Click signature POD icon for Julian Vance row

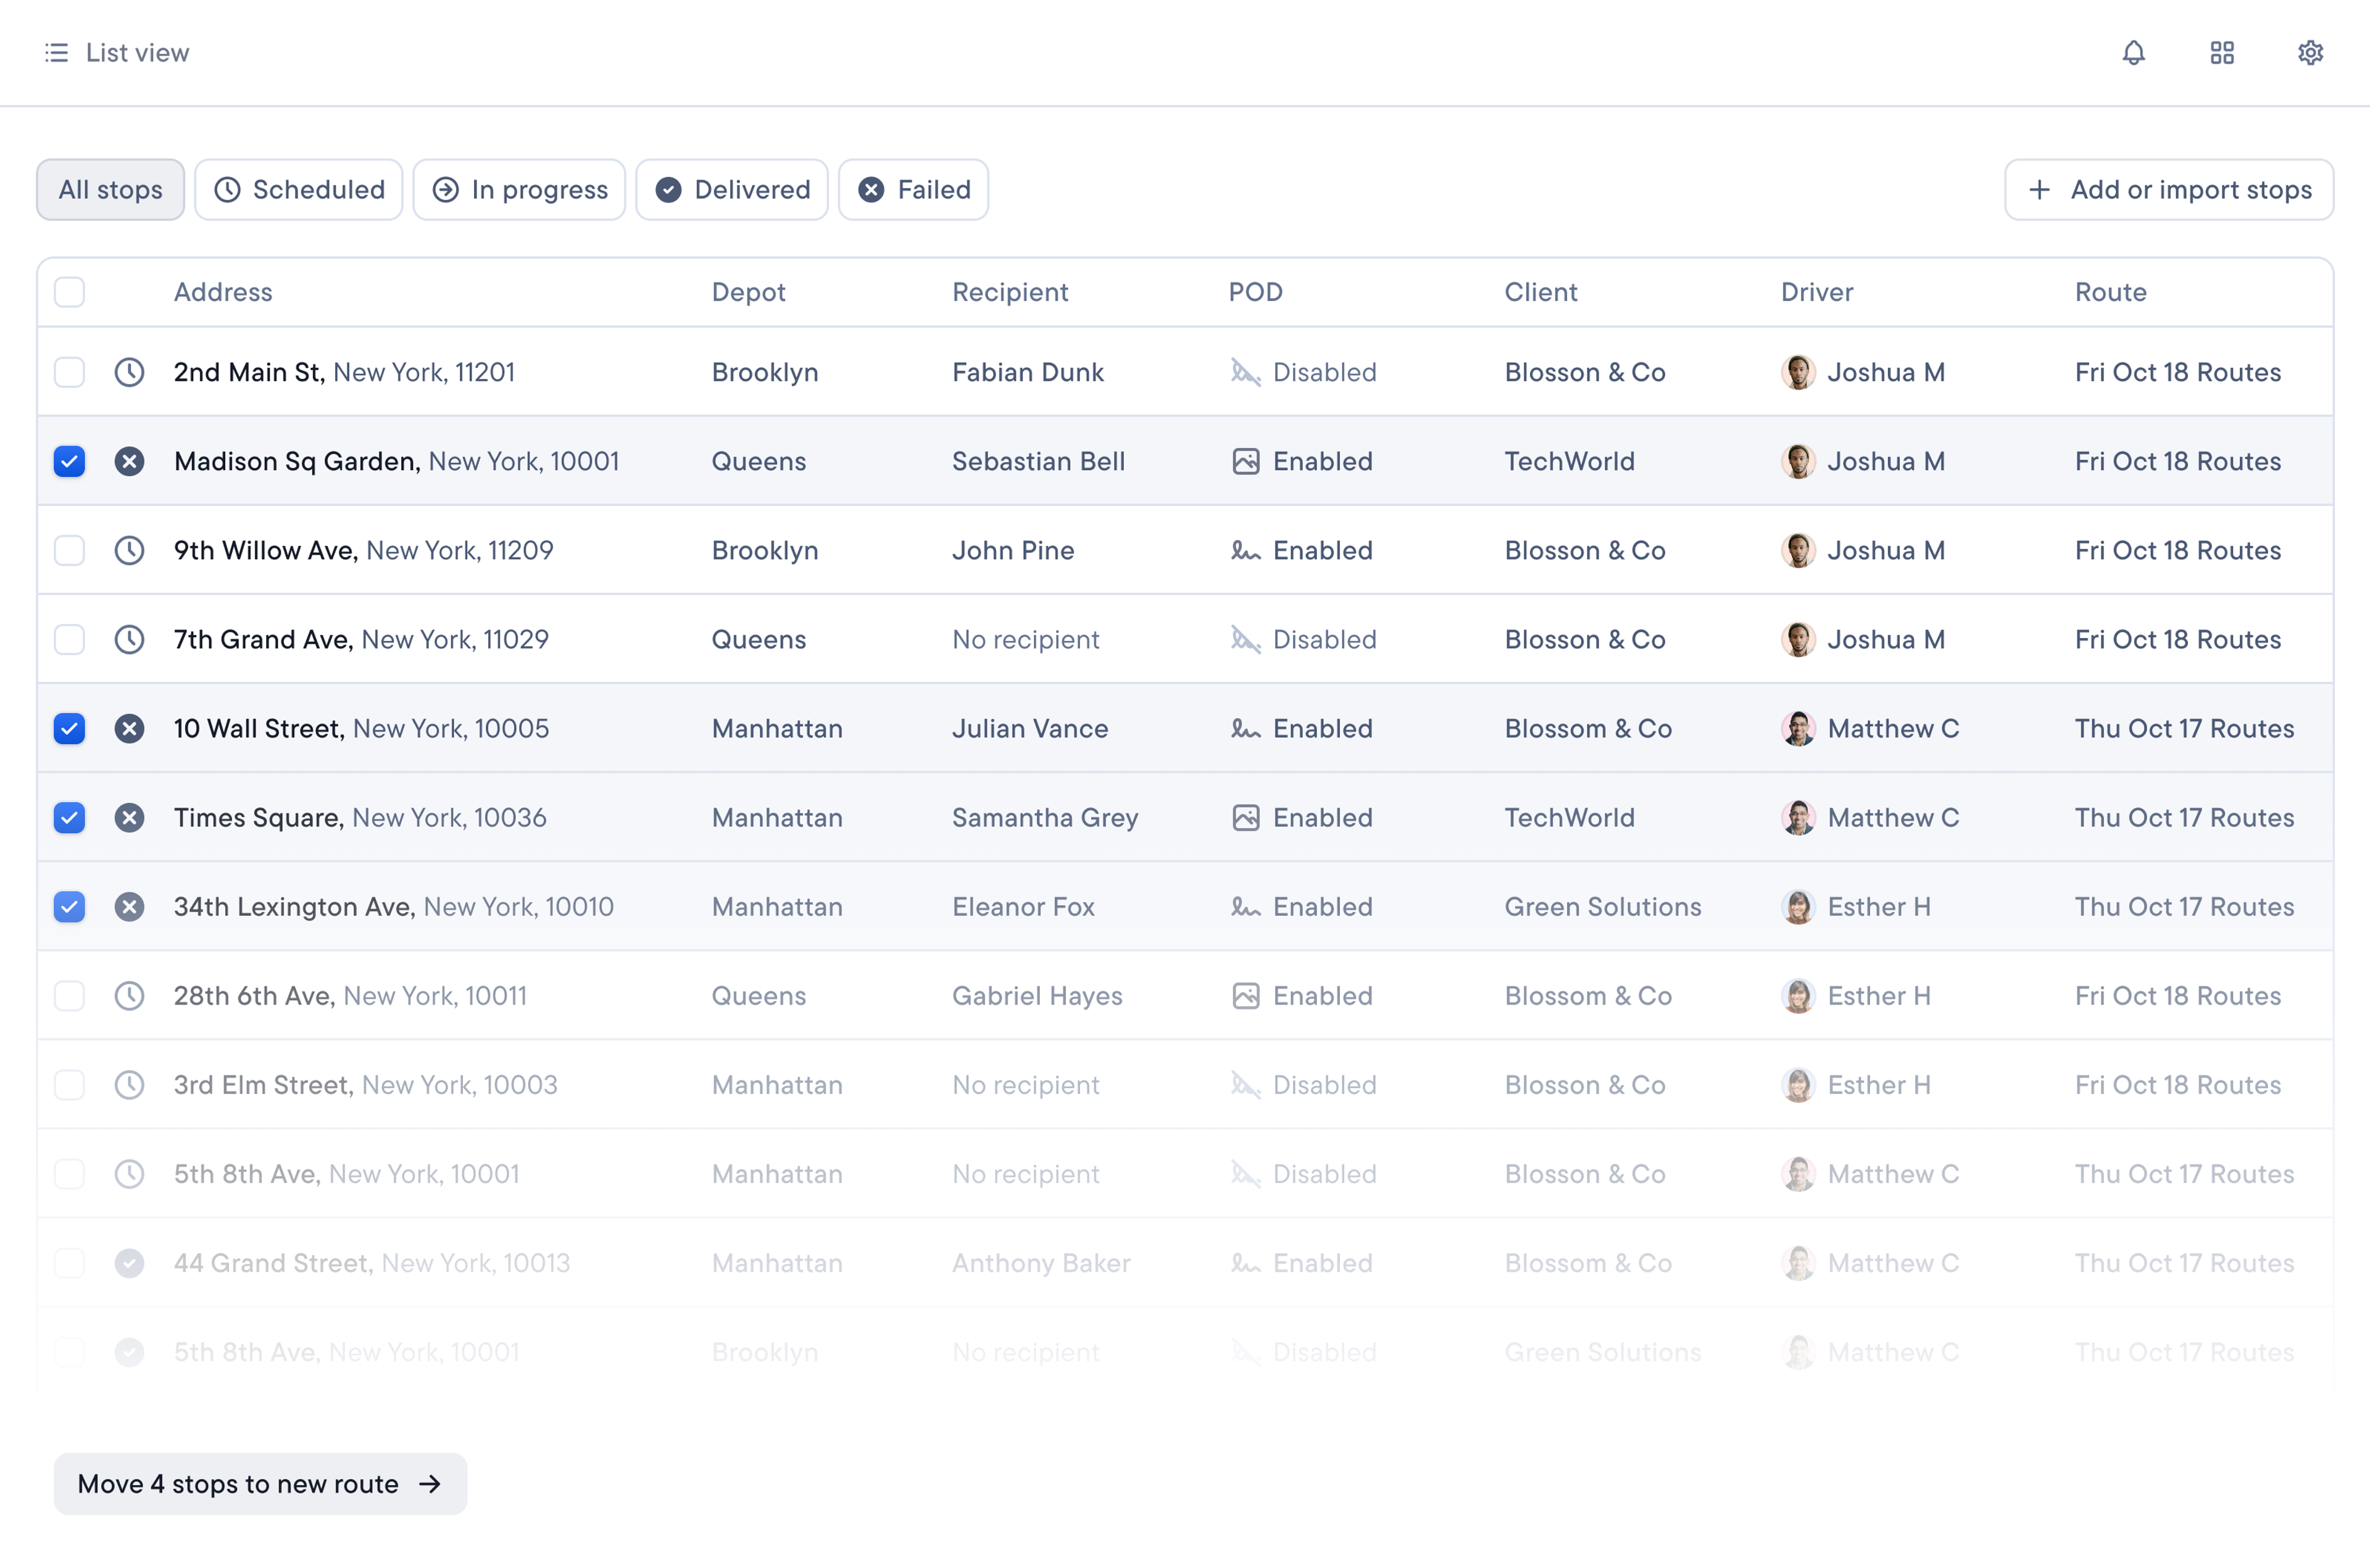coord(1245,728)
